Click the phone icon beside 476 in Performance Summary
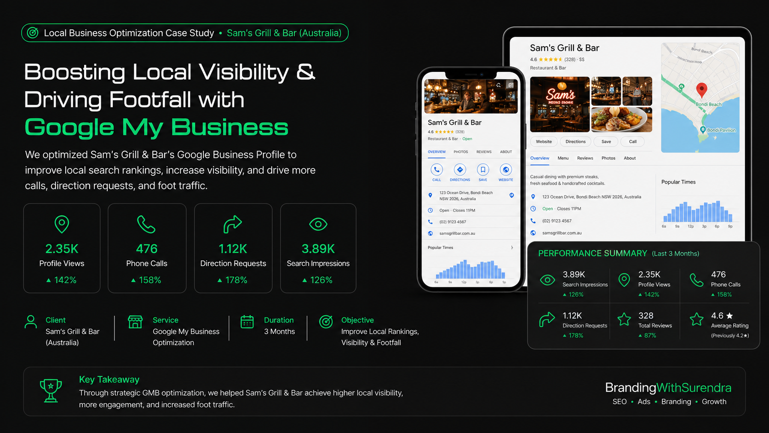This screenshot has width=769, height=433. coord(697,280)
